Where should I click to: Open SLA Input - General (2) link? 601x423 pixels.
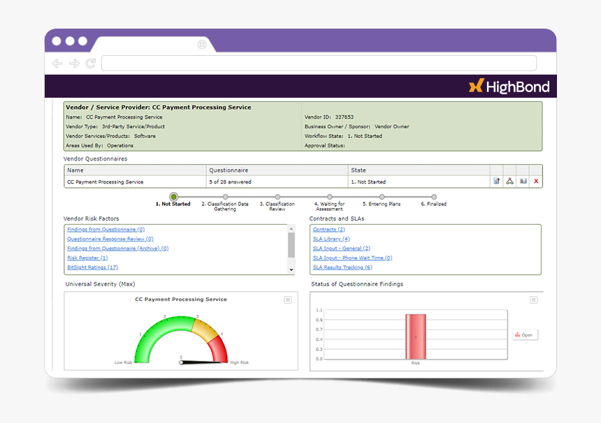(x=342, y=248)
